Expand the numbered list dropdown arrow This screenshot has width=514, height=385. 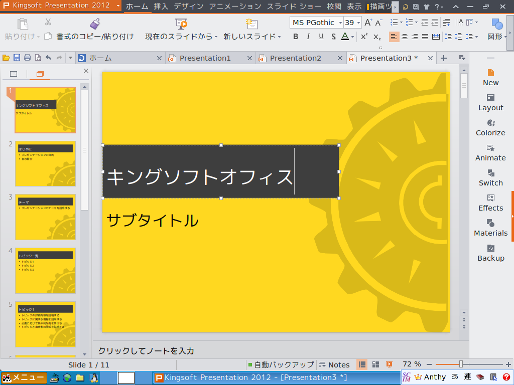[x=416, y=22]
